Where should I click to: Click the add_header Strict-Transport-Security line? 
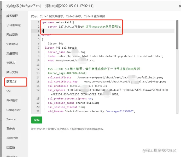click(x=91, y=111)
